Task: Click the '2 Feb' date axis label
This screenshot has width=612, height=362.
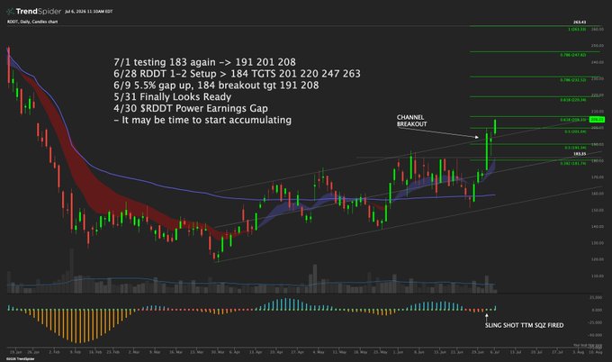Action: pyautogui.click(x=55, y=352)
